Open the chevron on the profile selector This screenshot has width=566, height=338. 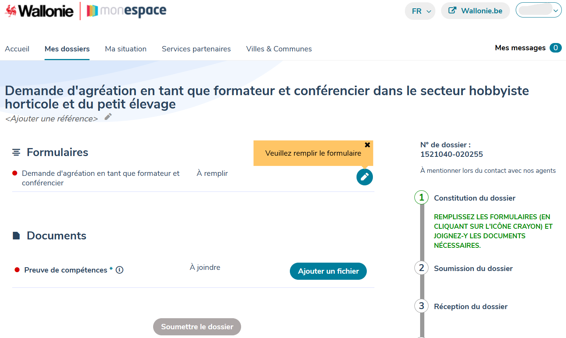pos(556,10)
